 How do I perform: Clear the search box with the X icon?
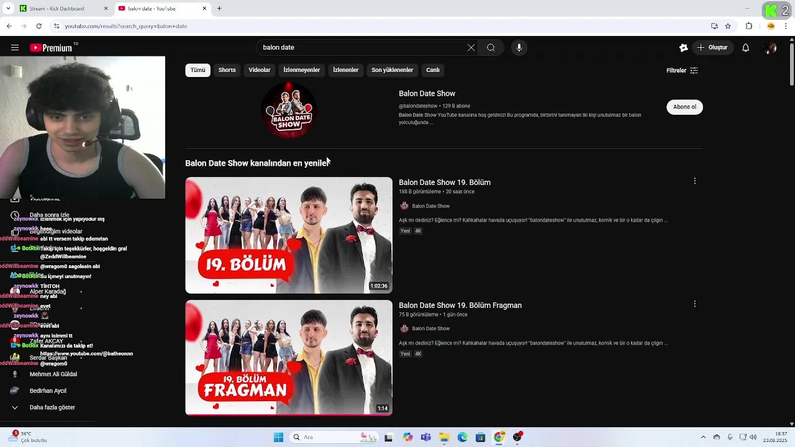(x=471, y=48)
